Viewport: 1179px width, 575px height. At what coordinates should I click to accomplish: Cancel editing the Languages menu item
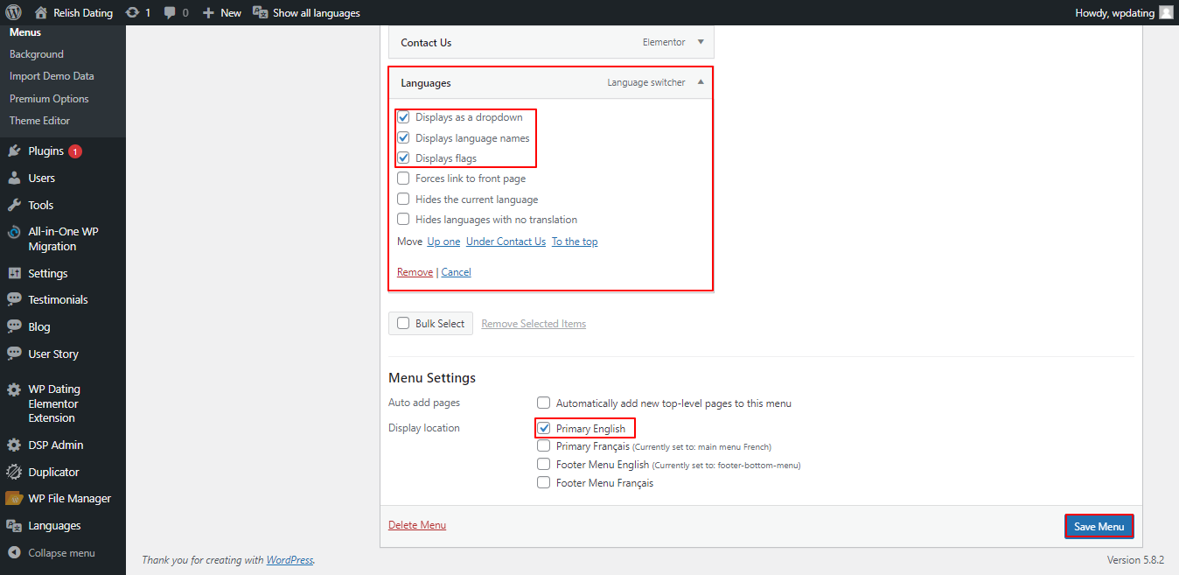pyautogui.click(x=456, y=272)
